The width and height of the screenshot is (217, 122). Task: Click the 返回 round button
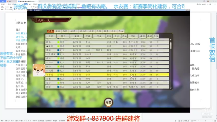(108, 102)
